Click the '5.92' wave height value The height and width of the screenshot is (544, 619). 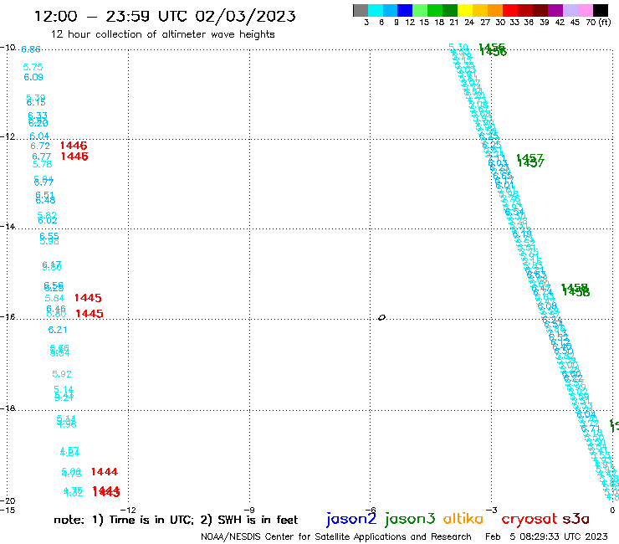(x=62, y=374)
